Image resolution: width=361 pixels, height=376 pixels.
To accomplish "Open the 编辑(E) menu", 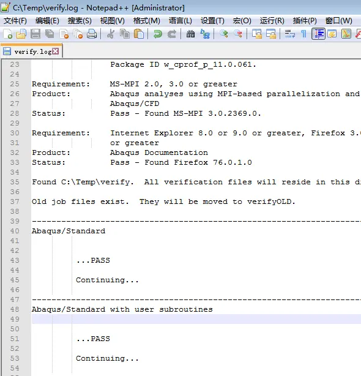I will (x=47, y=21).
